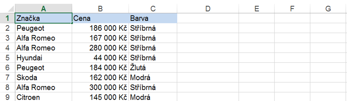Select the Žlutá color cell
Viewport: 347px width, 101px height.
[x=153, y=68]
